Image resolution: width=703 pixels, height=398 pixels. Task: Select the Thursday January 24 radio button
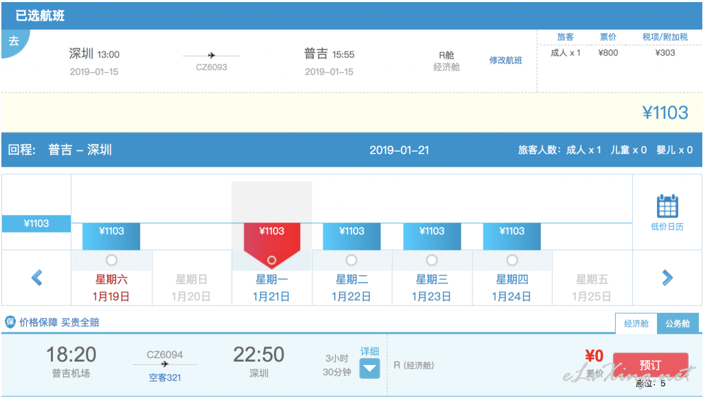click(512, 260)
